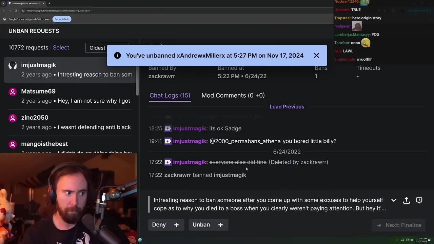
Task: Click the '10772 requests' count text
Action: [x=28, y=47]
